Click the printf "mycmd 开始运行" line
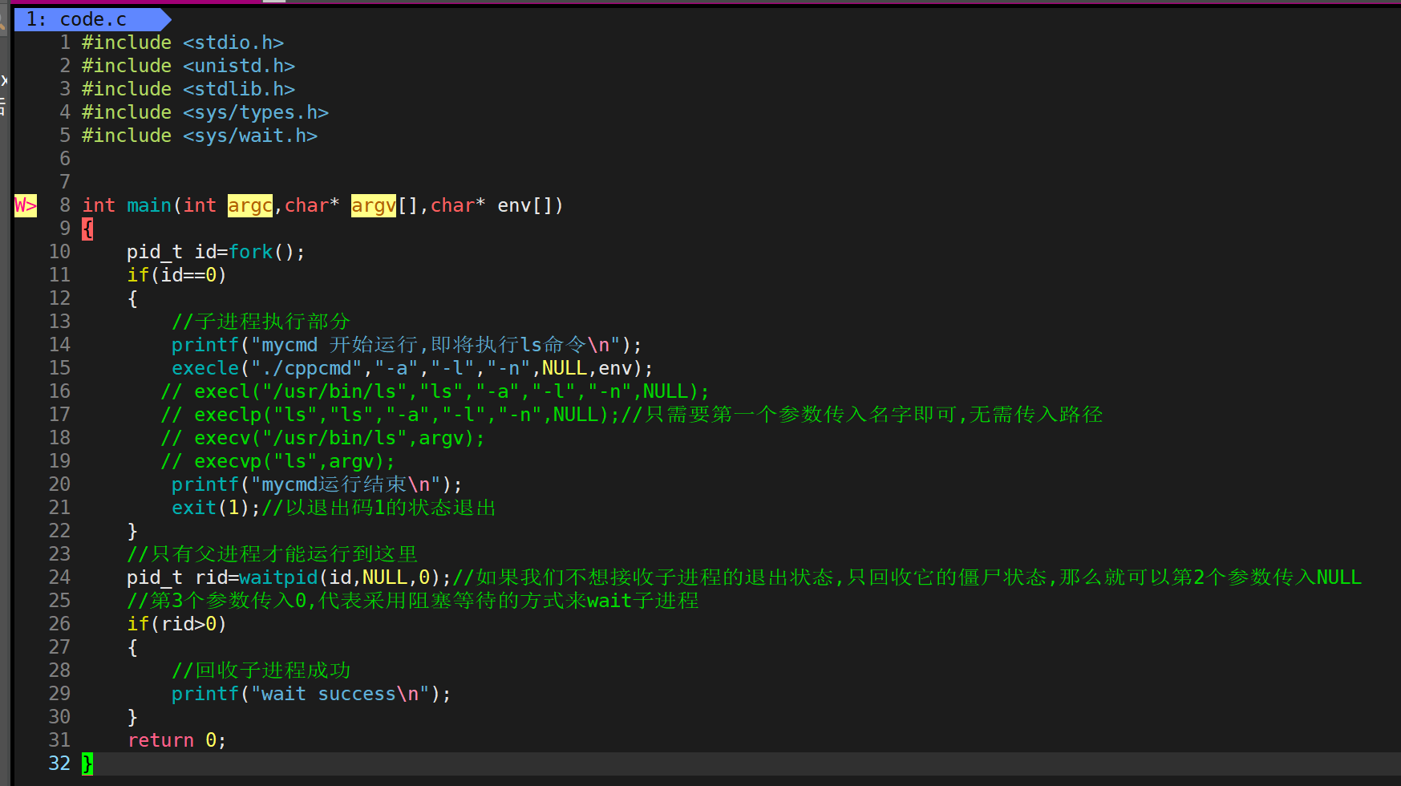The width and height of the screenshot is (1401, 786). (x=407, y=345)
